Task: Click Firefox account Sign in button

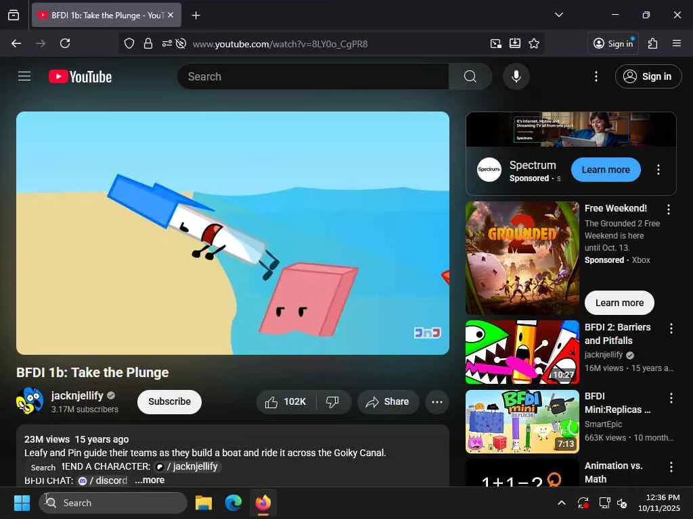Action: (613, 43)
